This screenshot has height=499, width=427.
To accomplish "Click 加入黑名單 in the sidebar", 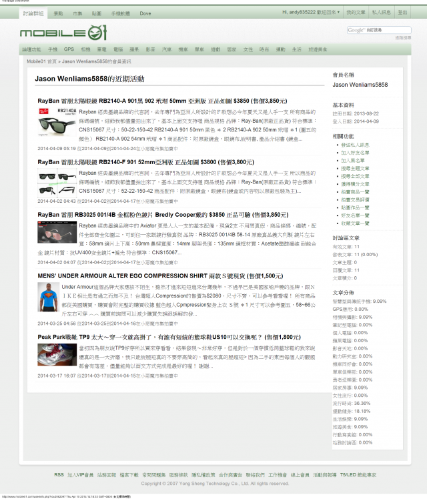I will point(353,160).
